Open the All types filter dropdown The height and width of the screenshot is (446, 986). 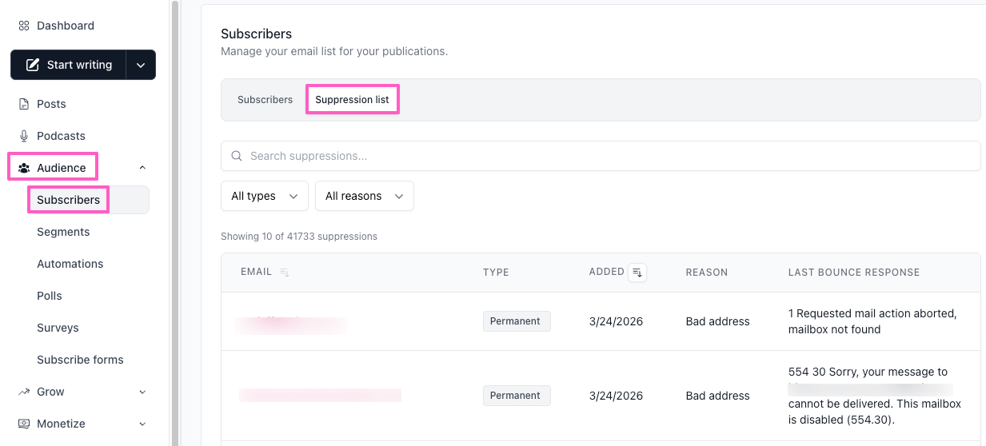[264, 196]
